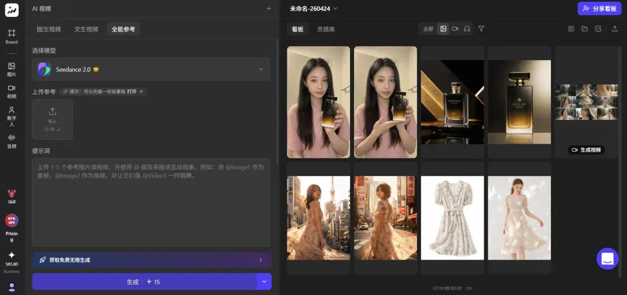Open the 未命名-260424 board name dropdown

(313, 8)
